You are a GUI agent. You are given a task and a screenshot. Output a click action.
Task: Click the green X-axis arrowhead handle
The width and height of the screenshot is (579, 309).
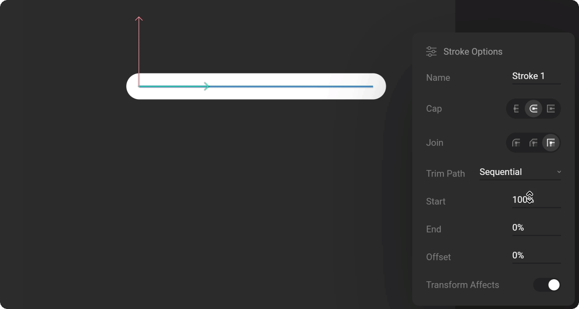207,87
